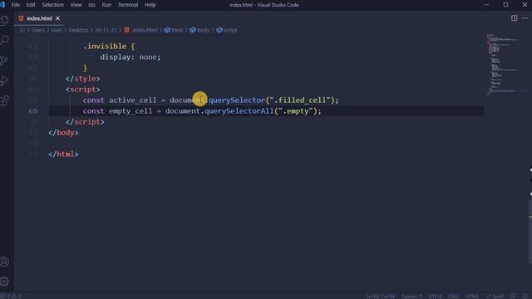Split the editor to the right
Image resolution: width=532 pixels, height=299 pixels.
pyautogui.click(x=514, y=18)
